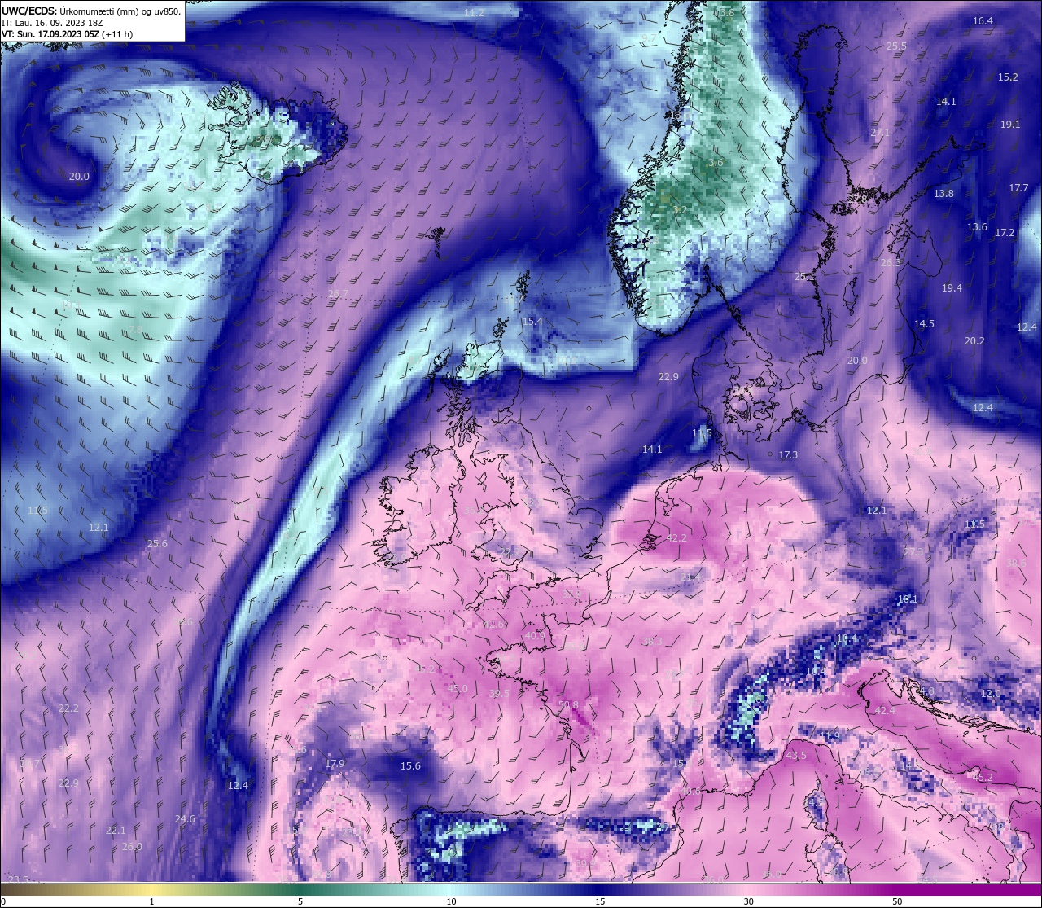The height and width of the screenshot is (908, 1042).
Task: Click the 45.2 value label
Action: tap(983, 778)
